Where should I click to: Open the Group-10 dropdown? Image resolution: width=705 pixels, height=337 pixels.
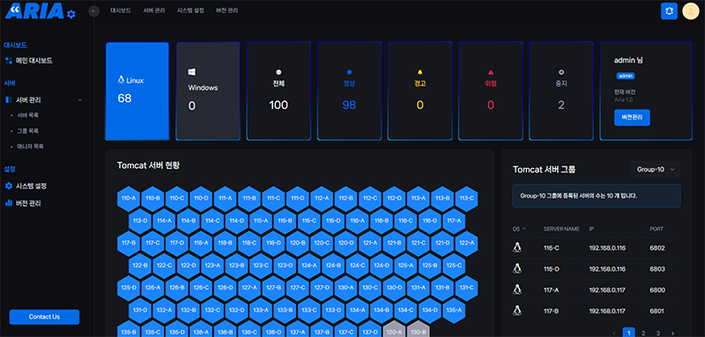coord(655,170)
